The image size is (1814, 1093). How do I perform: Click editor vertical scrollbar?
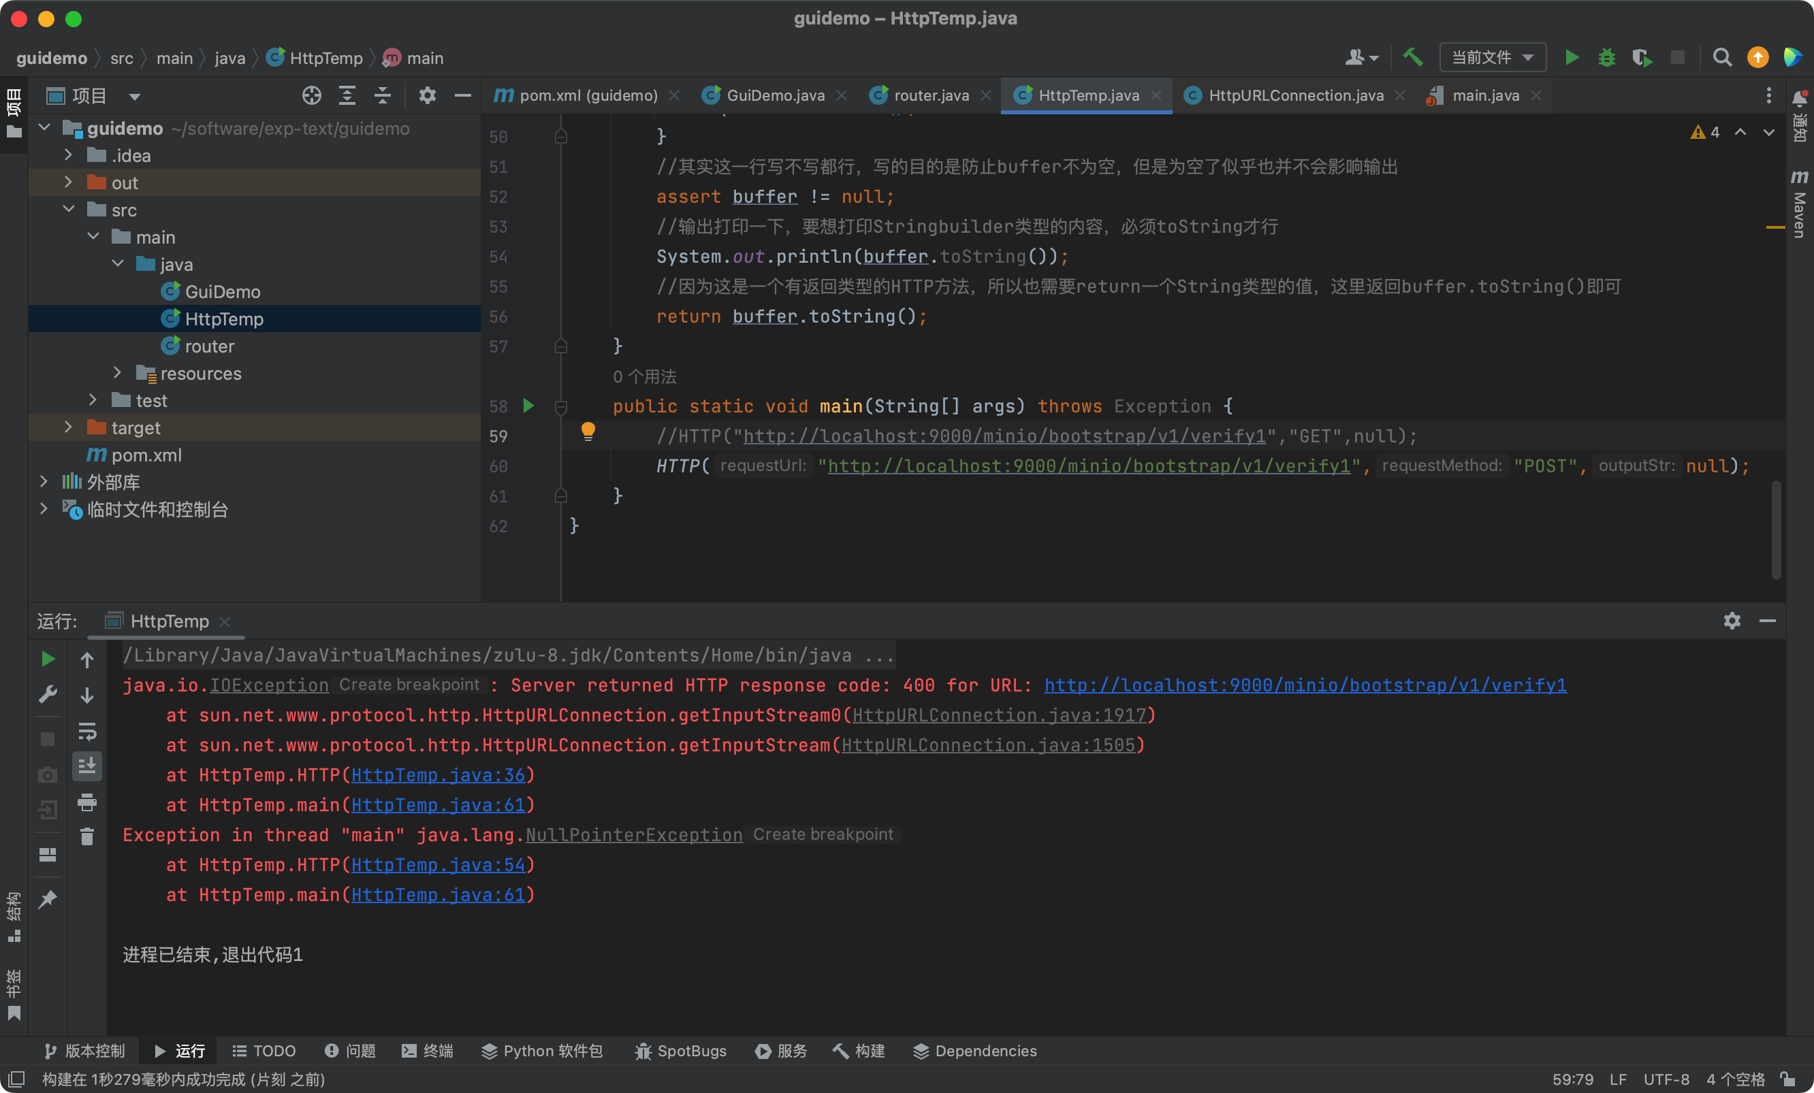point(1777,530)
